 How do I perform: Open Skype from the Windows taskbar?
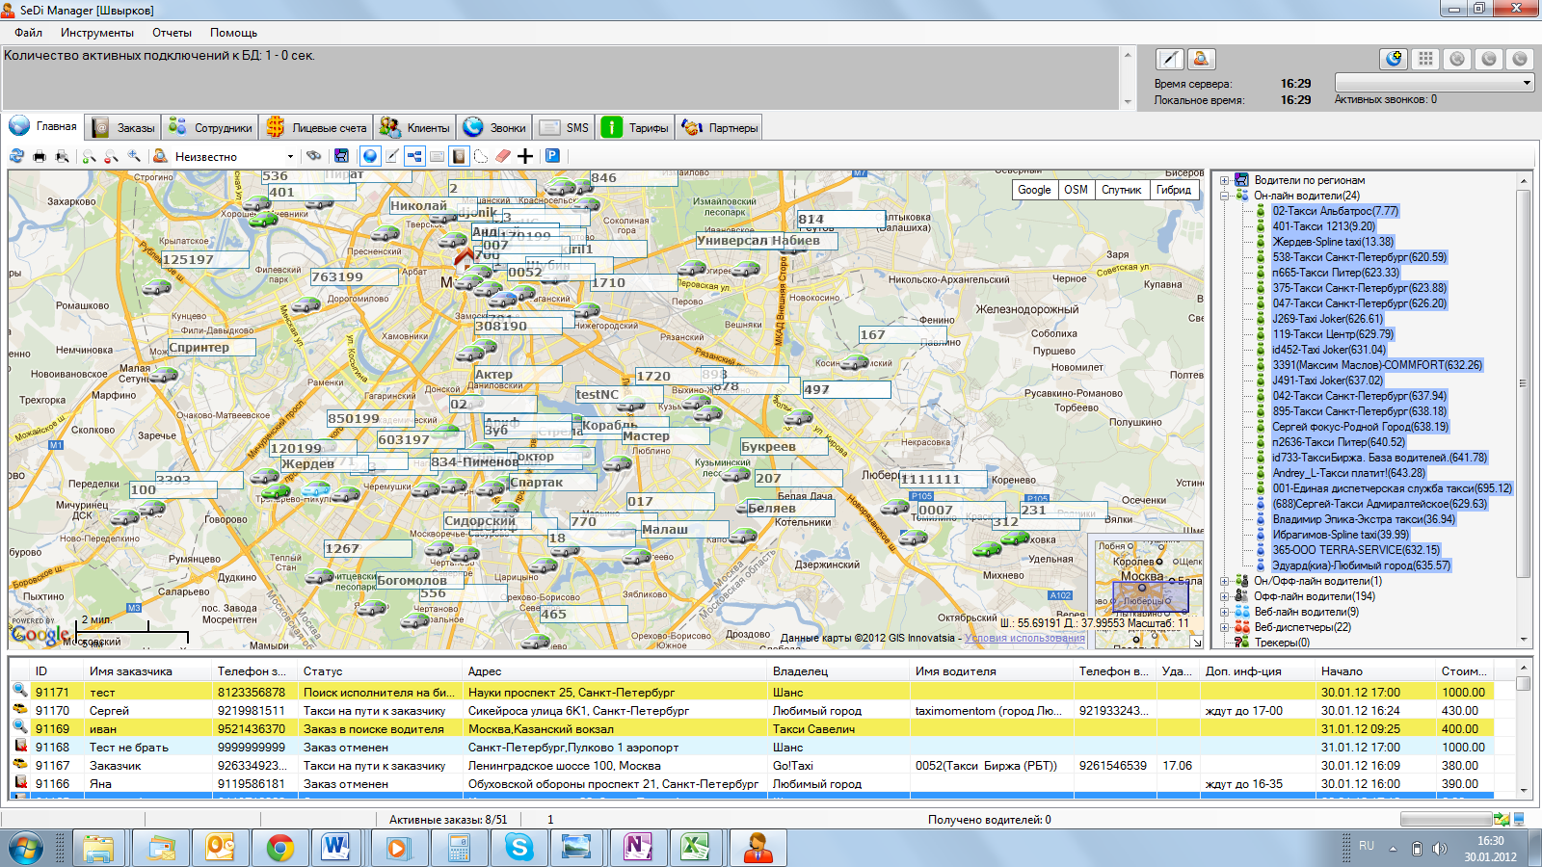coord(518,848)
